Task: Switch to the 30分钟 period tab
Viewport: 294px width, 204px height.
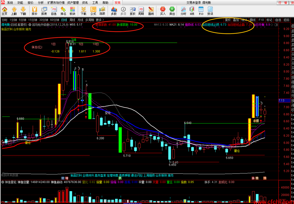Action: point(44,20)
